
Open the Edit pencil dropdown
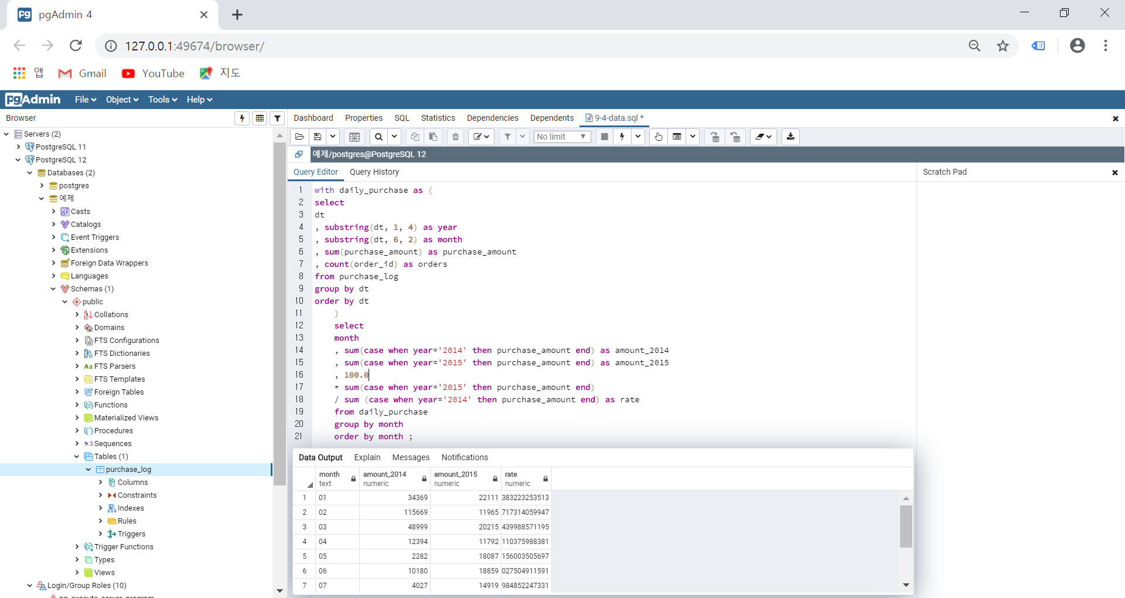tap(482, 137)
